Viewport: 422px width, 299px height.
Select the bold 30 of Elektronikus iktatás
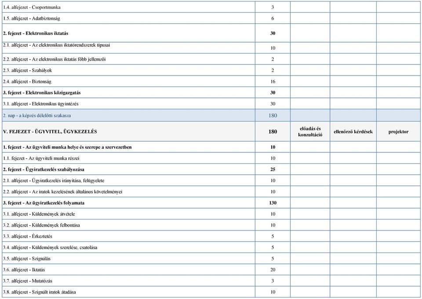pyautogui.click(x=273, y=33)
